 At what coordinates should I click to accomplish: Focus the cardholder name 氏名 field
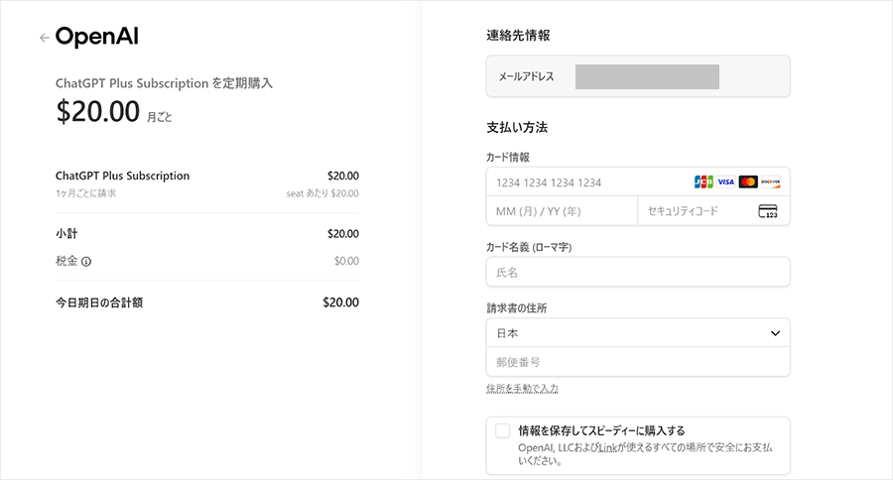(638, 272)
